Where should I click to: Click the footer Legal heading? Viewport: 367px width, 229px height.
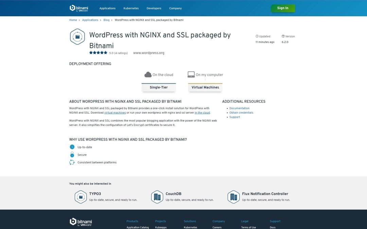(x=245, y=221)
